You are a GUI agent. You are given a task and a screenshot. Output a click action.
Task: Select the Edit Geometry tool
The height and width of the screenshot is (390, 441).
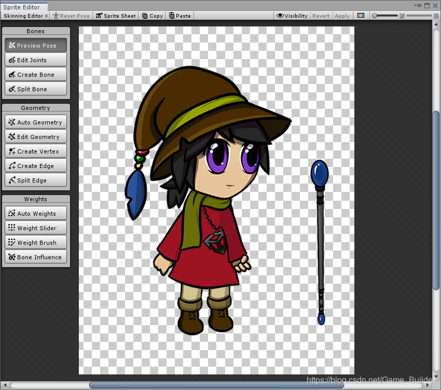point(36,136)
